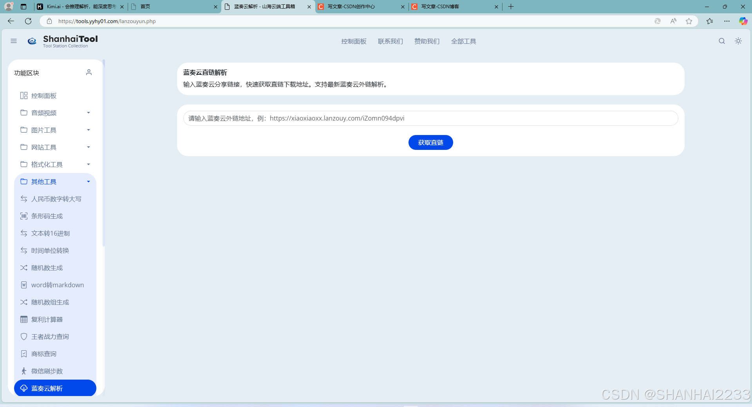Open the tab actions menu icon
Viewport: 752px width, 407px height.
pos(23,7)
